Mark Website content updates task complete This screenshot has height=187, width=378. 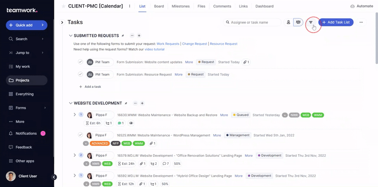click(80, 62)
